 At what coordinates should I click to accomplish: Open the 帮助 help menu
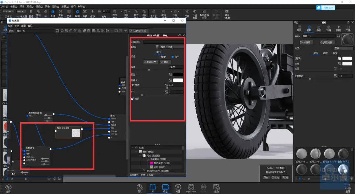click(x=82, y=7)
